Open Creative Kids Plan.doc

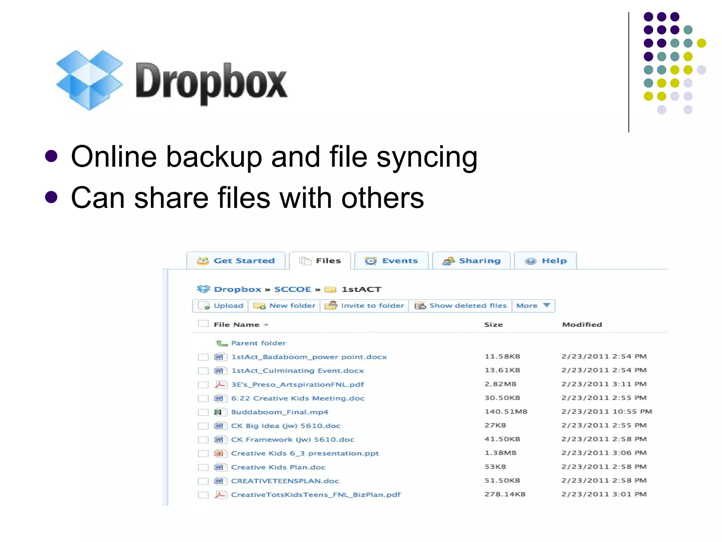(278, 467)
